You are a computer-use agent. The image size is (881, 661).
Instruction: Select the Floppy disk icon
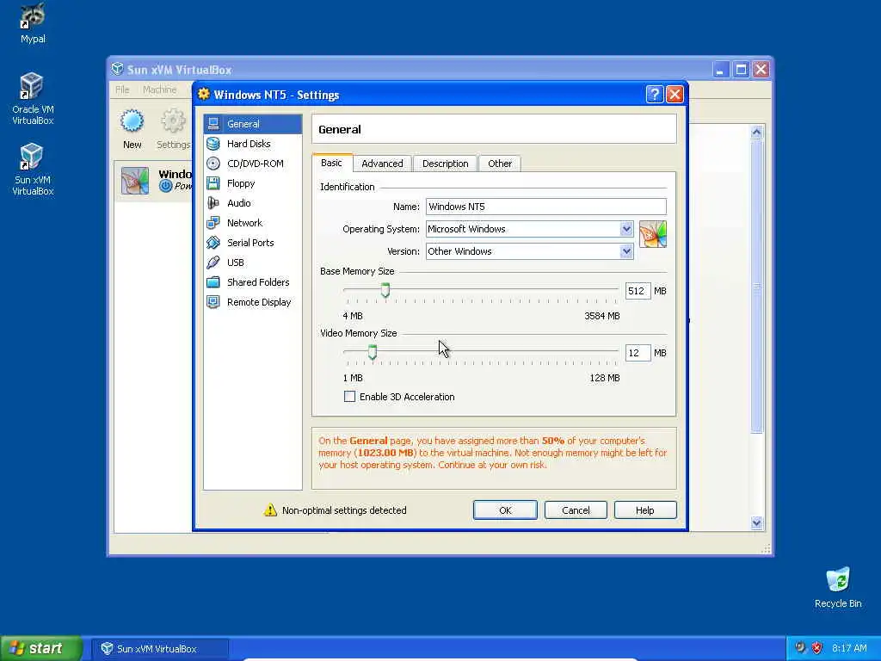coord(213,183)
